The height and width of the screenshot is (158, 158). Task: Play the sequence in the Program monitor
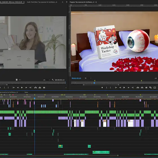pyautogui.click(x=124, y=88)
